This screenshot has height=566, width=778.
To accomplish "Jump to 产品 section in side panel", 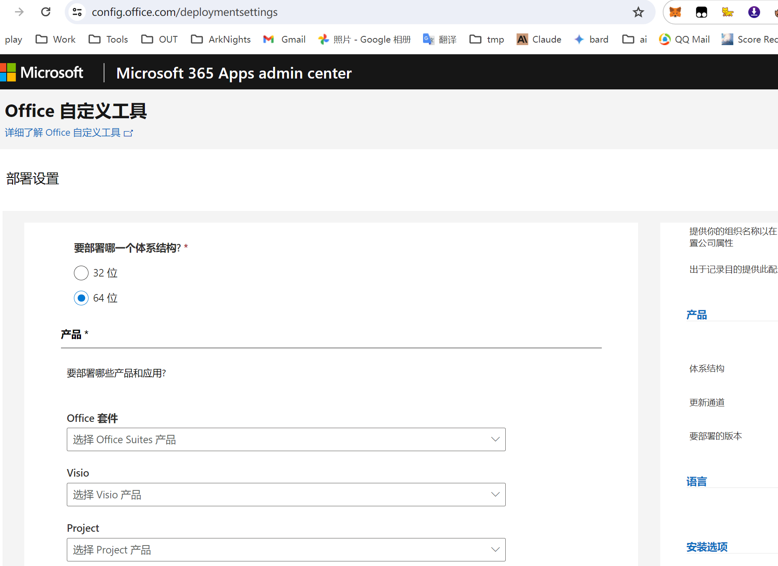I will tap(697, 315).
